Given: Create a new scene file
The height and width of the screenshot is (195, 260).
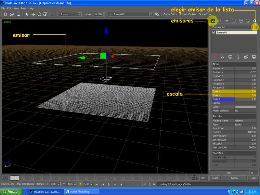Looking at the screenshot, I should pyautogui.click(x=6, y=14).
